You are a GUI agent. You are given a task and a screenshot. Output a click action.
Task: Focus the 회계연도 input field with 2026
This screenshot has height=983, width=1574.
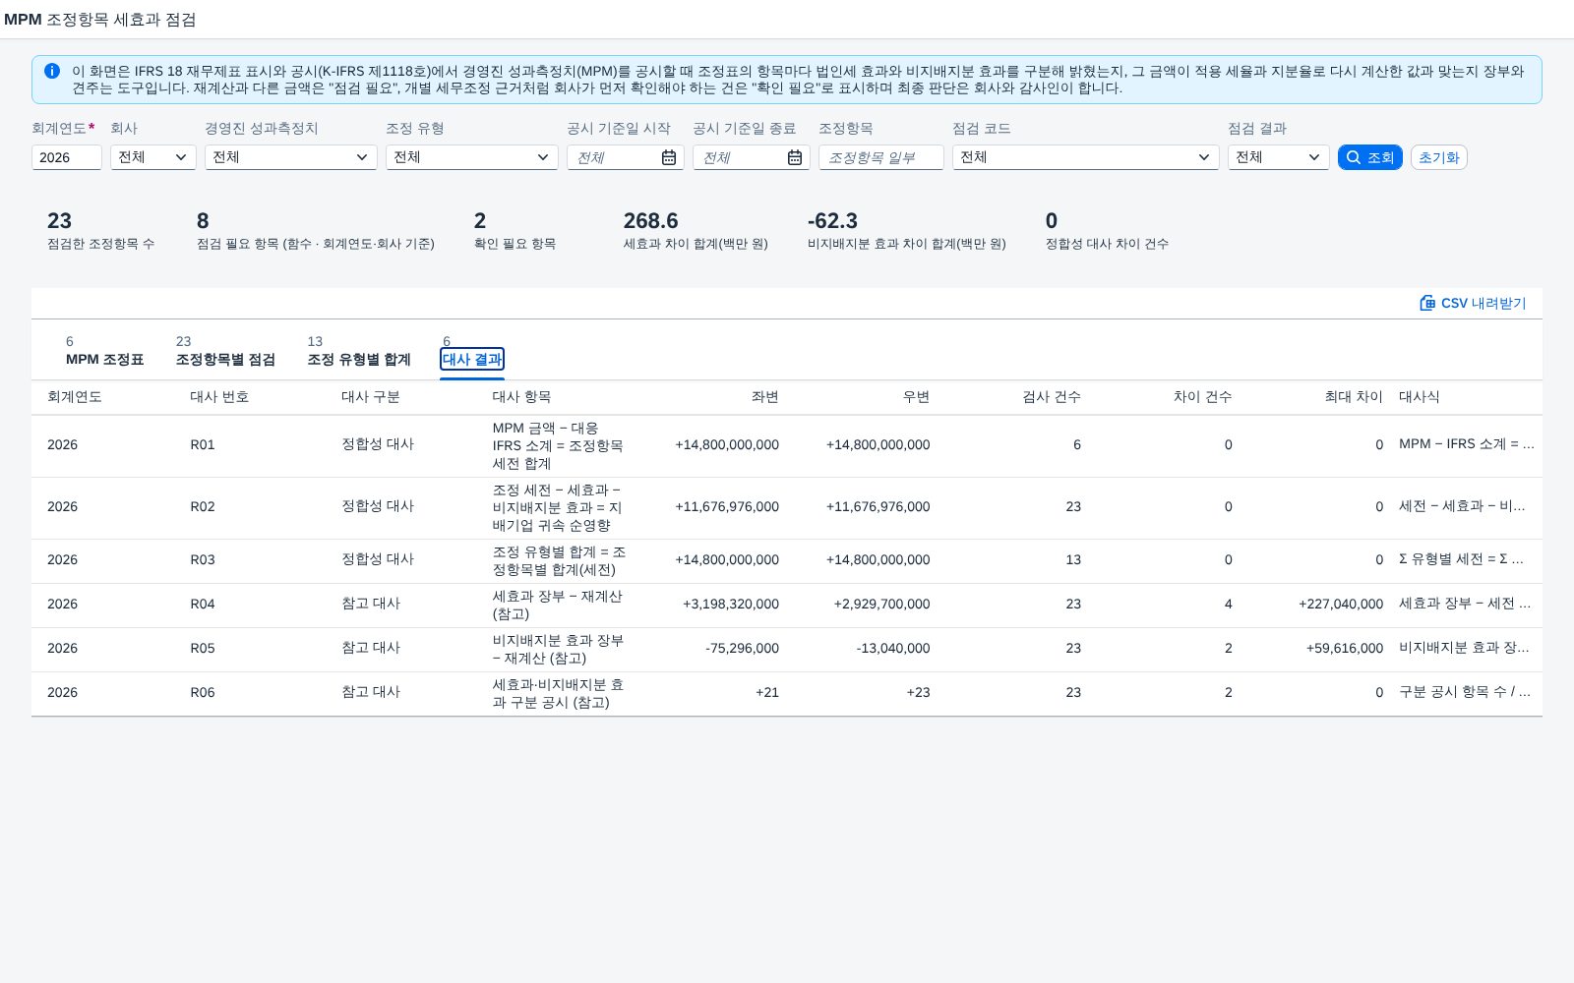67,157
